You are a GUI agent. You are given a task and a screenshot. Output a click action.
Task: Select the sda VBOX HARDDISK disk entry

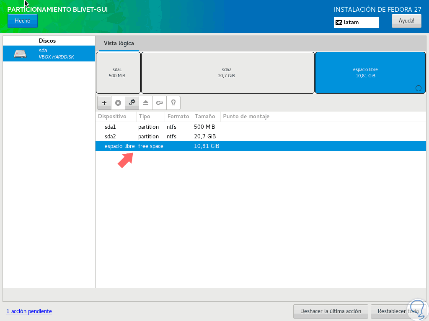click(x=49, y=53)
